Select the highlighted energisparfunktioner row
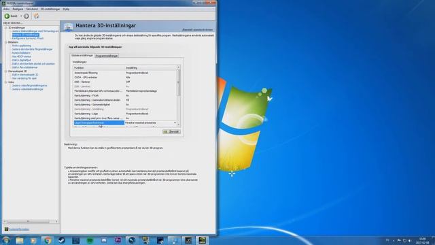This screenshot has width=435, height=245. pos(99,122)
